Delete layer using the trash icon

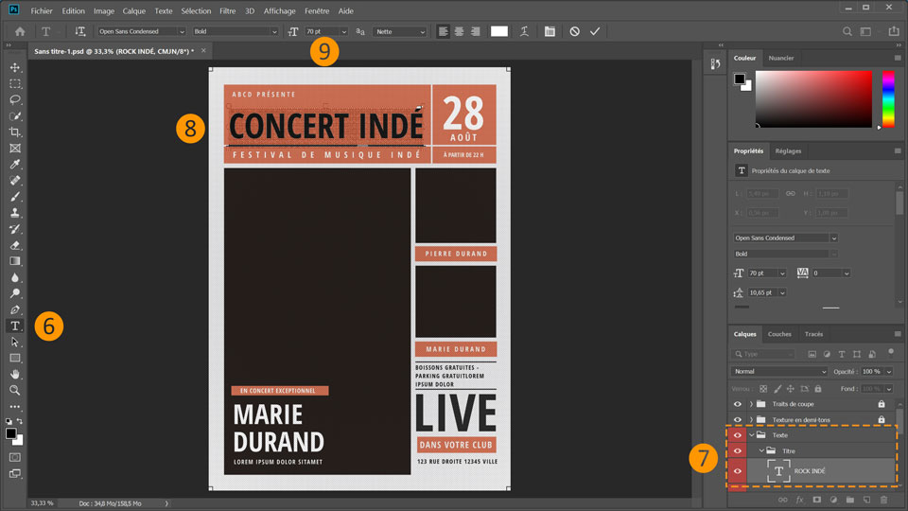(x=883, y=499)
